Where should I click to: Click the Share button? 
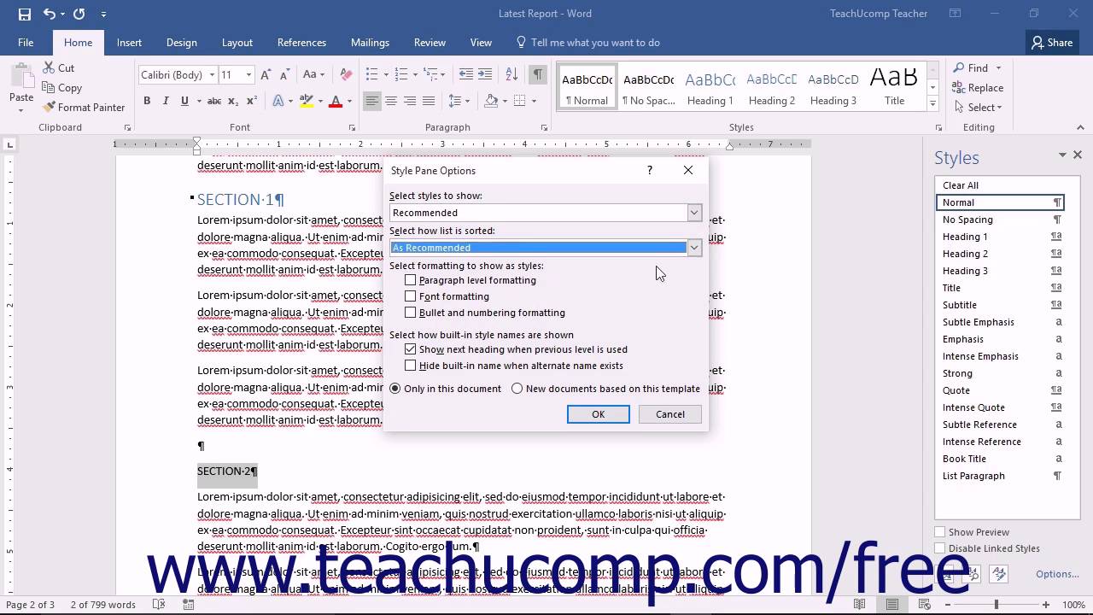(1051, 43)
